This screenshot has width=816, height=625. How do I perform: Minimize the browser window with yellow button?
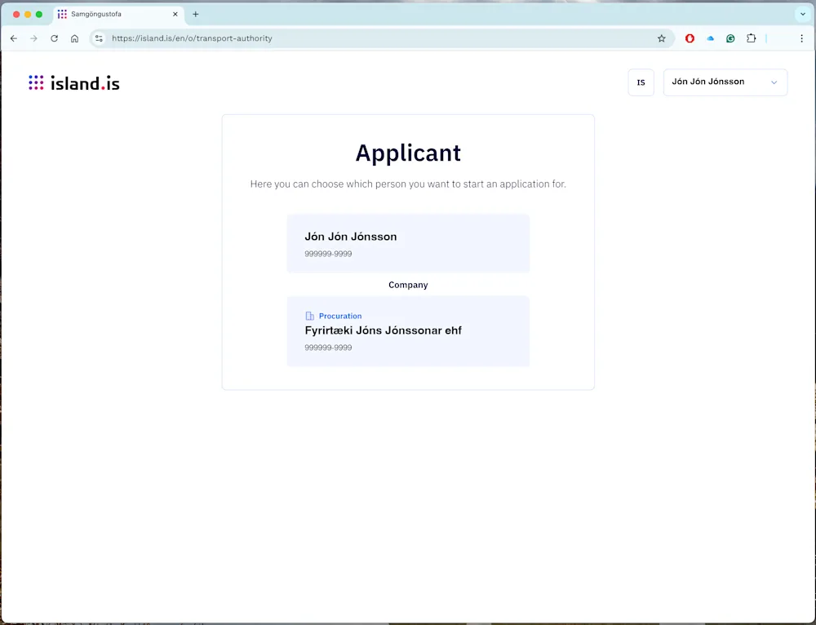28,14
